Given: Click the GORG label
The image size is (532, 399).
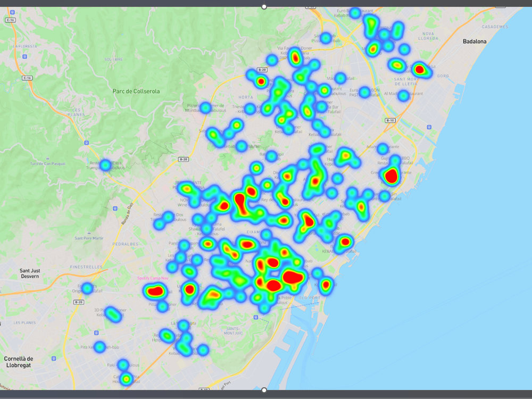Looking at the screenshot, I should click(443, 76).
